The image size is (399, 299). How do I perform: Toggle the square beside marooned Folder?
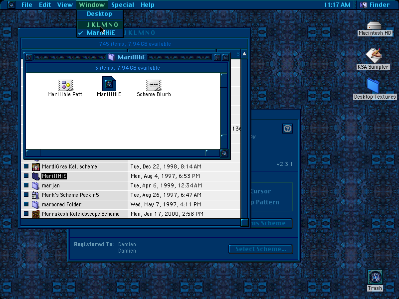pos(26,204)
